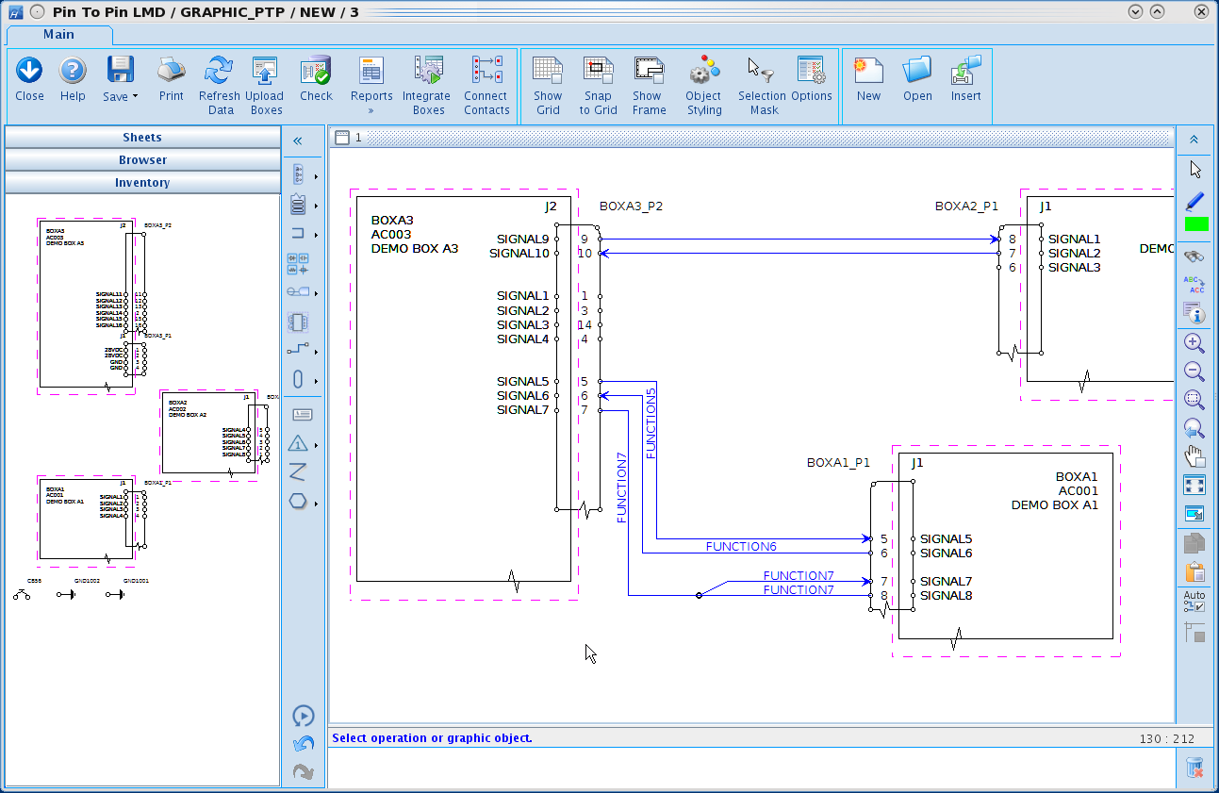Click the redo arrow
The image size is (1219, 793).
(304, 772)
